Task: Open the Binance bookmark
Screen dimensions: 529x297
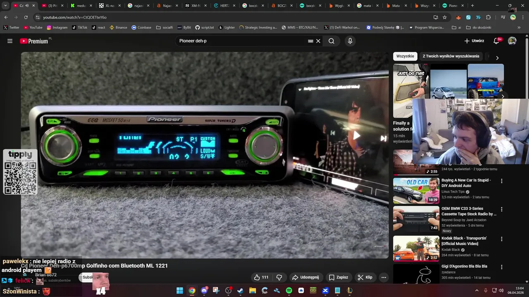Action: click(118, 28)
